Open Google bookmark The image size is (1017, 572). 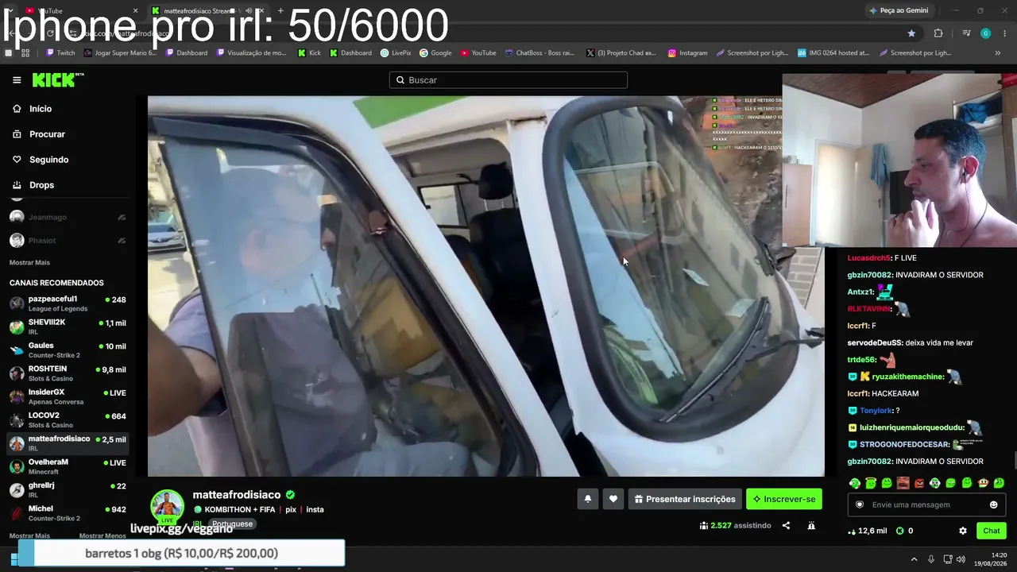[435, 52]
